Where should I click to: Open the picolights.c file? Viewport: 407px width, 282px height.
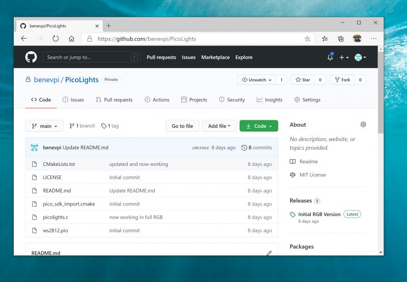[55, 217]
